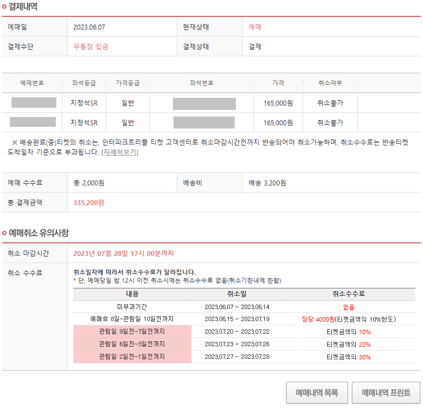Open the 자세히보기 link
423x408 pixels.
[120, 153]
